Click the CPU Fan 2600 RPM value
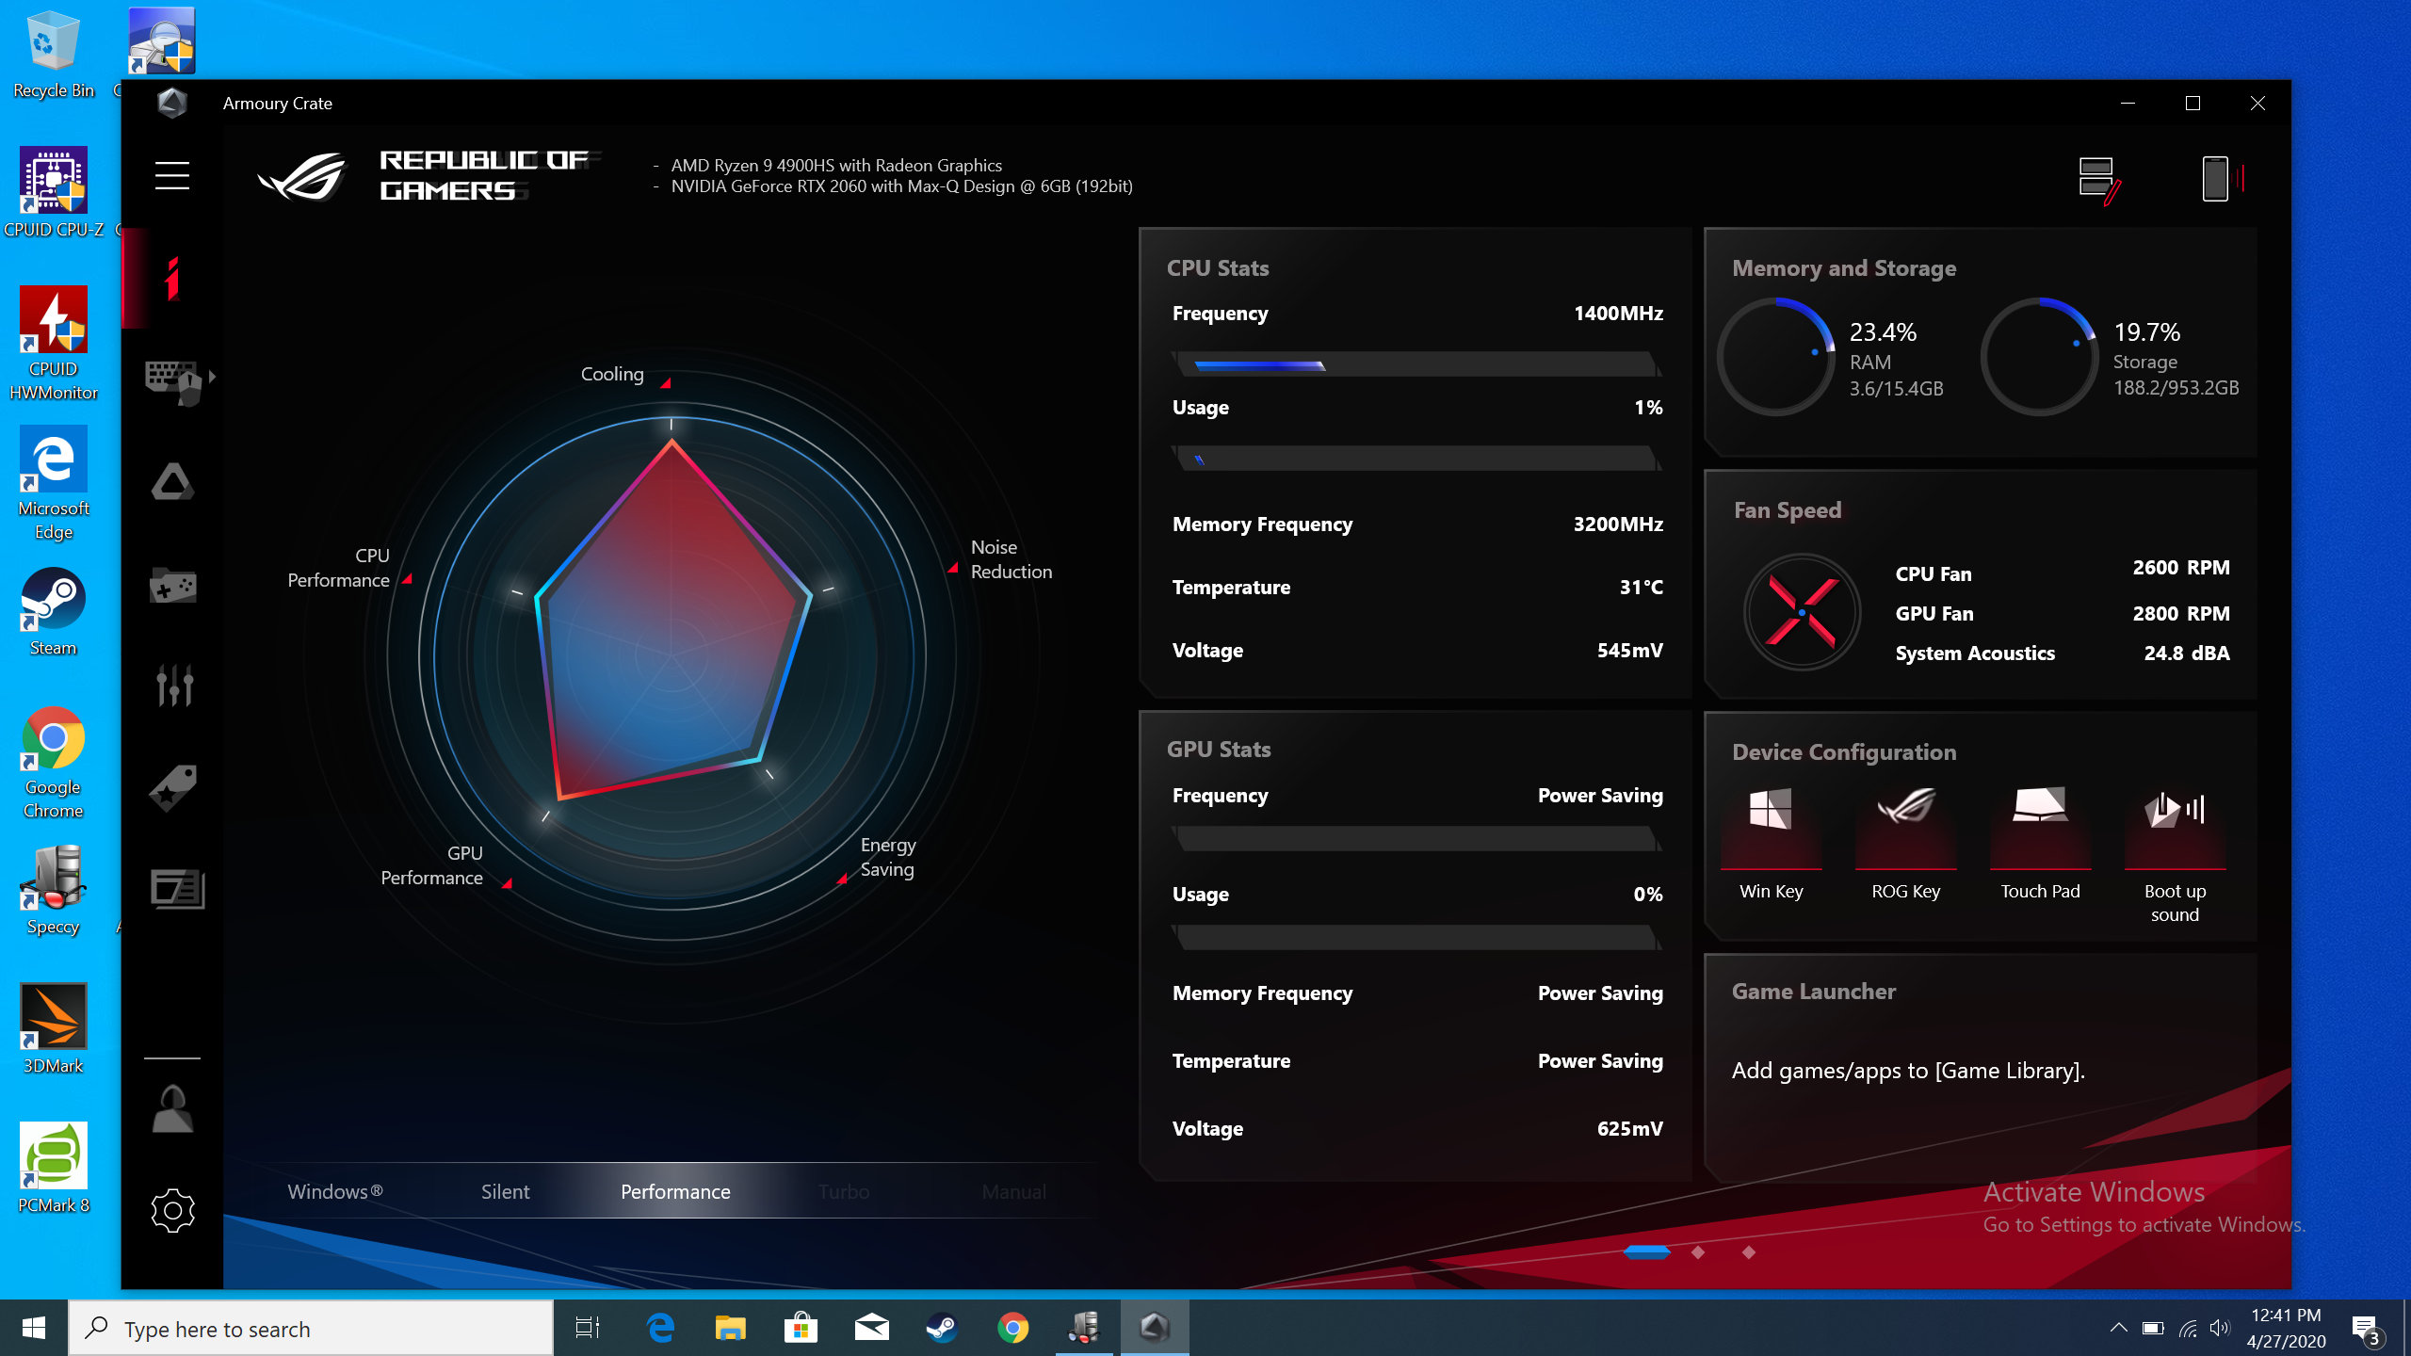This screenshot has width=2411, height=1356. click(2181, 568)
